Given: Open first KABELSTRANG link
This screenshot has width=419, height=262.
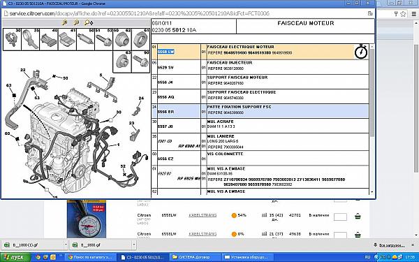Looking at the screenshot, I should pyautogui.click(x=203, y=215).
